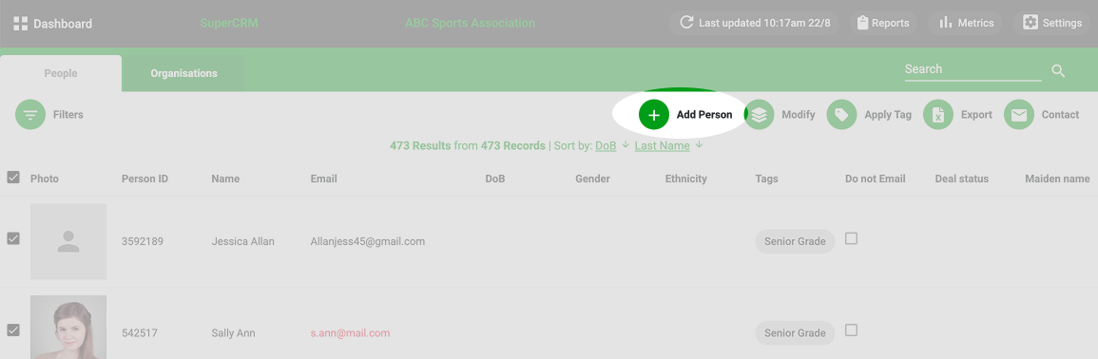
Task: Open the Reports button
Action: coord(884,23)
